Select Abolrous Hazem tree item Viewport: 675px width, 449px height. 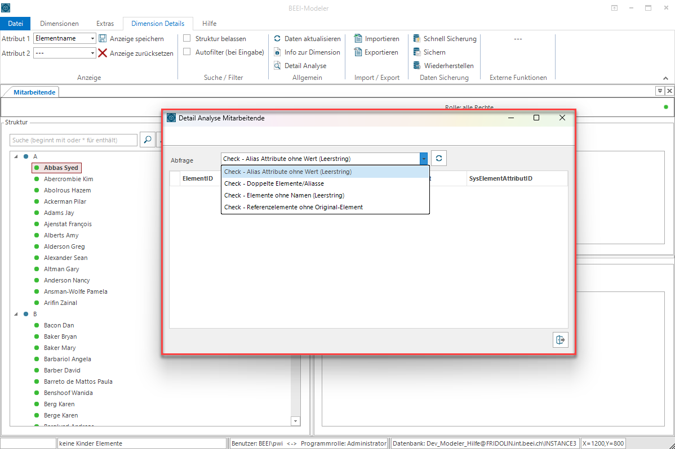click(x=67, y=190)
